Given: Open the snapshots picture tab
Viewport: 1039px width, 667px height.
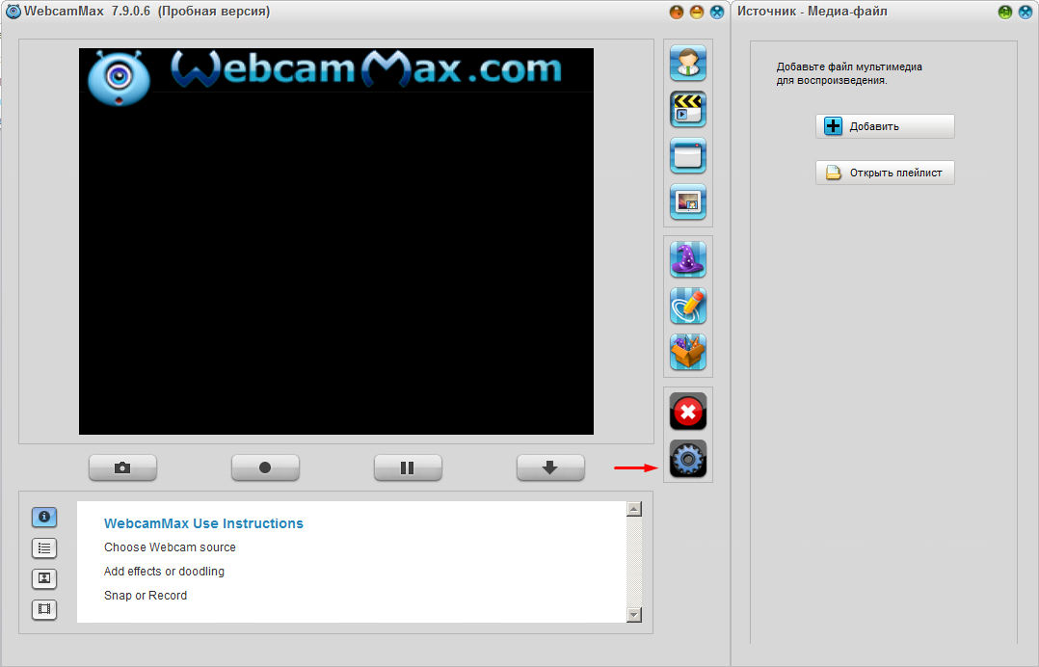Looking at the screenshot, I should point(44,578).
